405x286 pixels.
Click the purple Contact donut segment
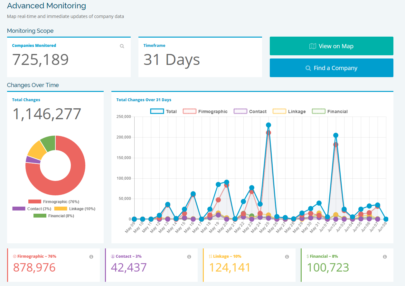pos(33,160)
